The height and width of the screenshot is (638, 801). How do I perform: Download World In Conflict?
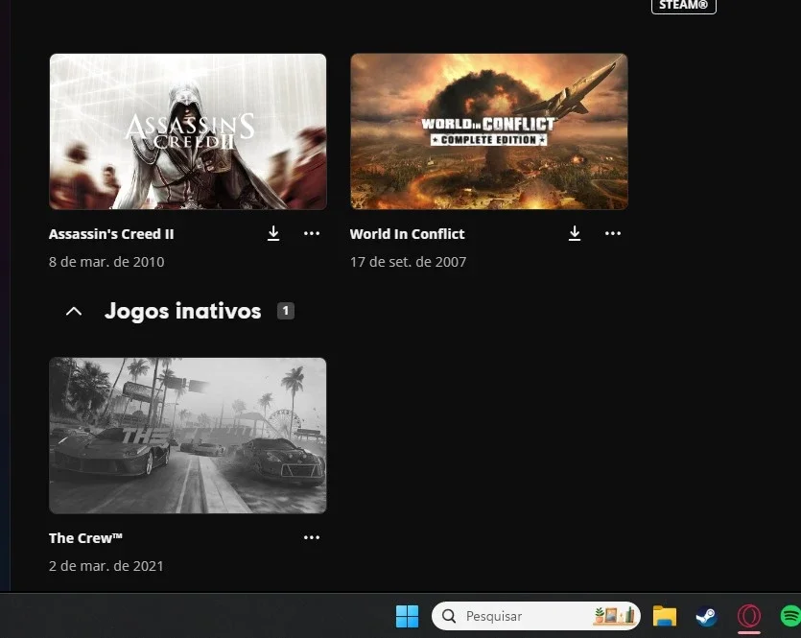coord(575,233)
